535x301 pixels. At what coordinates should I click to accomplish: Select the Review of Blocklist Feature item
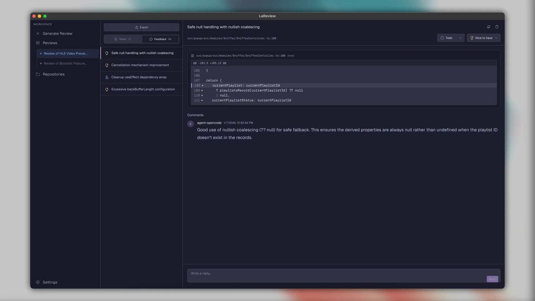coord(66,63)
